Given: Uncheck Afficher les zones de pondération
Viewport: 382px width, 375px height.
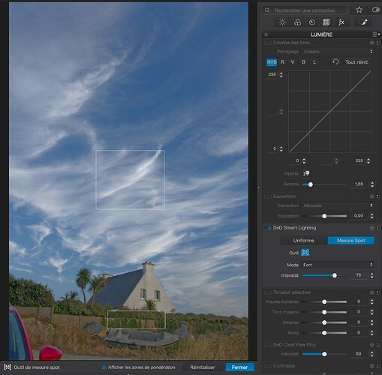Looking at the screenshot, I should [104, 367].
